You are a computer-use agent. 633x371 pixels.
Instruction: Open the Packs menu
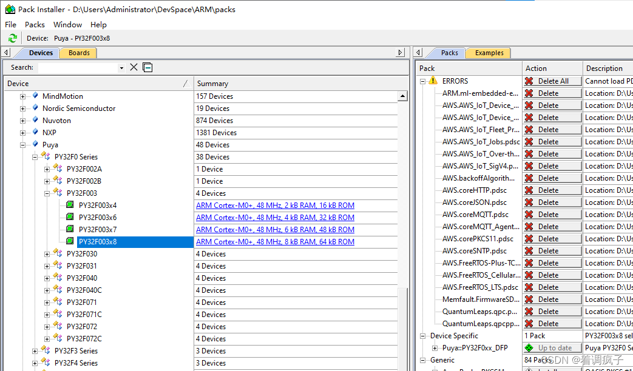(35, 25)
